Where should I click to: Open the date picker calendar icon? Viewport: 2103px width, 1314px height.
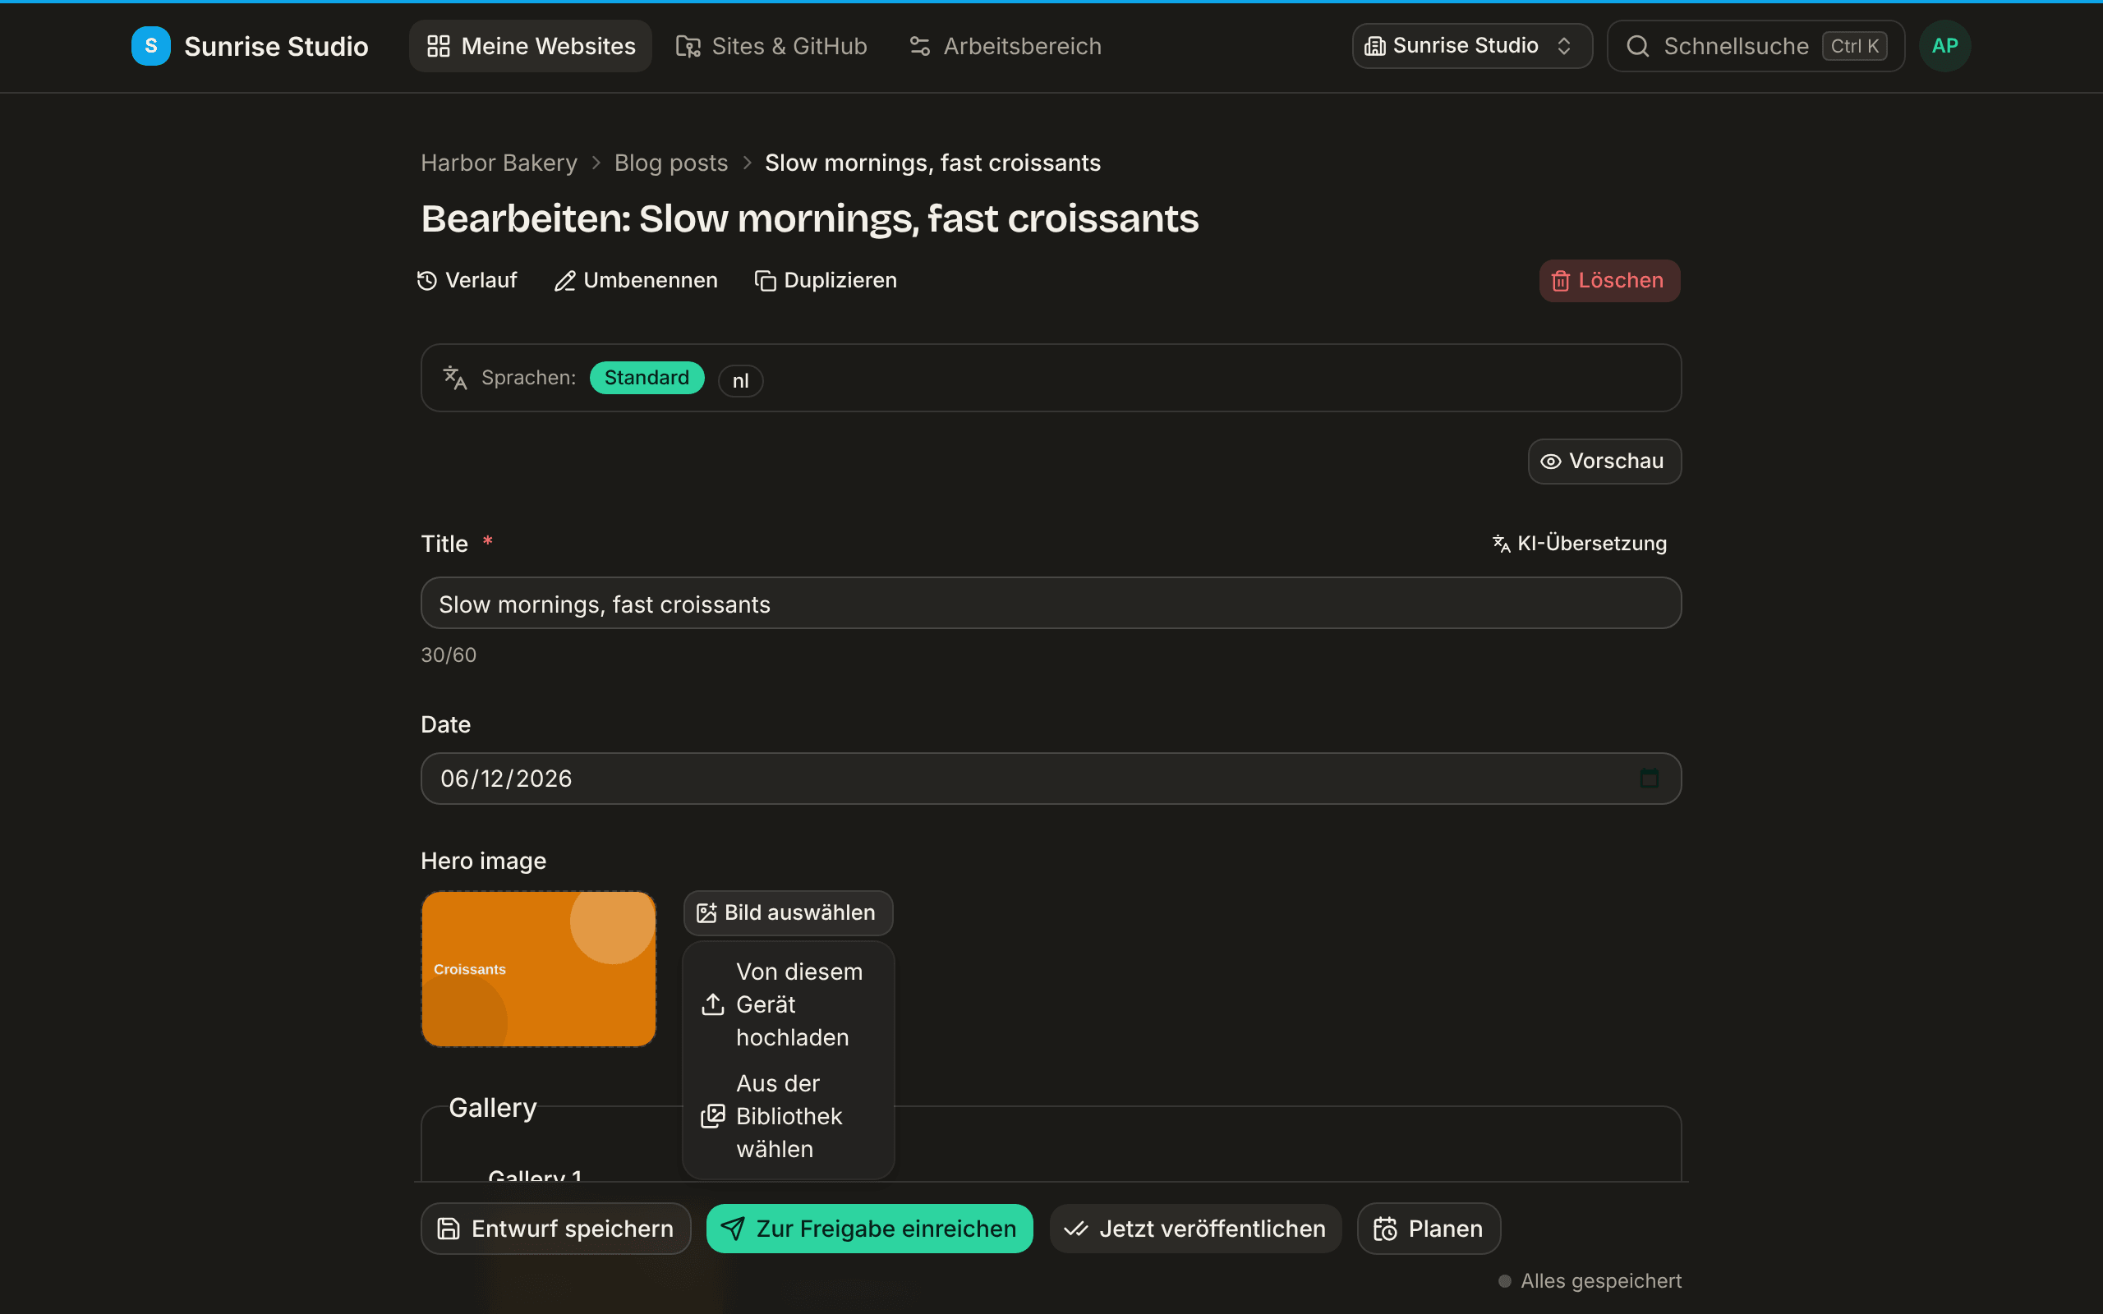click(1649, 778)
